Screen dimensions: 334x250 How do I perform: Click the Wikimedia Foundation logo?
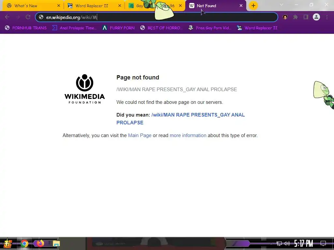(x=84, y=89)
